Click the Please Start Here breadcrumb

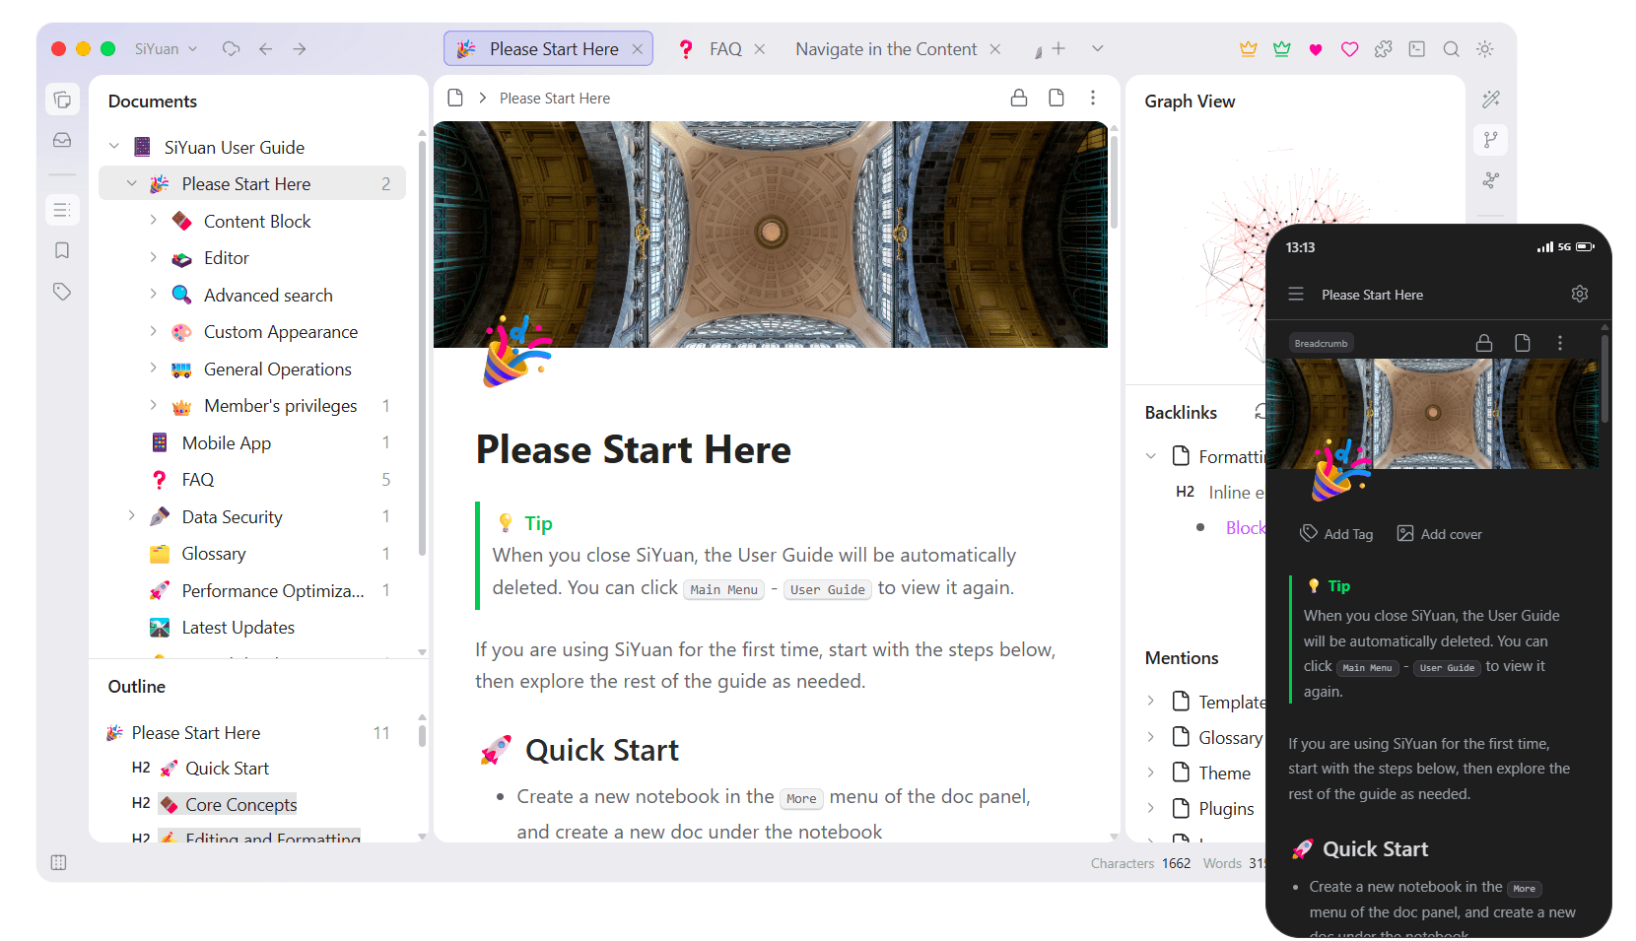pyautogui.click(x=555, y=99)
